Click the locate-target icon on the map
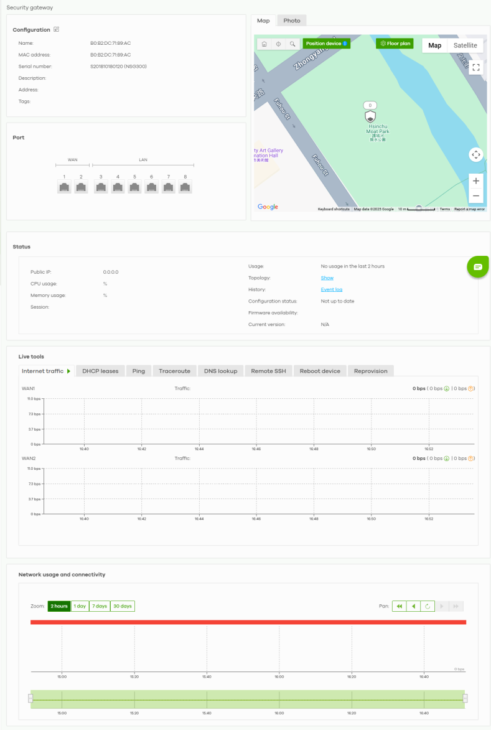Image resolution: width=491 pixels, height=730 pixels. click(278, 44)
